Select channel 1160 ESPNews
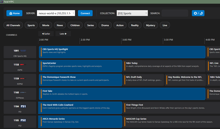Screen dimensions: 220x129 click(x=20, y=94)
